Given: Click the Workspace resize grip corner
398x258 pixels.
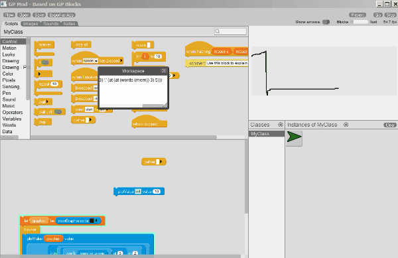Looking at the screenshot, I should click(x=165, y=105).
